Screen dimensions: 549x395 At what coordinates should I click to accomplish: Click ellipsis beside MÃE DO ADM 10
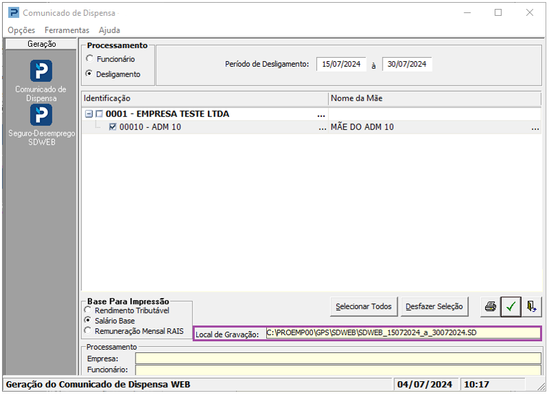[x=535, y=127]
